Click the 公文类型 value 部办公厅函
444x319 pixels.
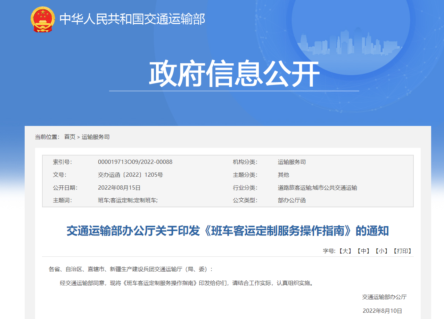291,200
